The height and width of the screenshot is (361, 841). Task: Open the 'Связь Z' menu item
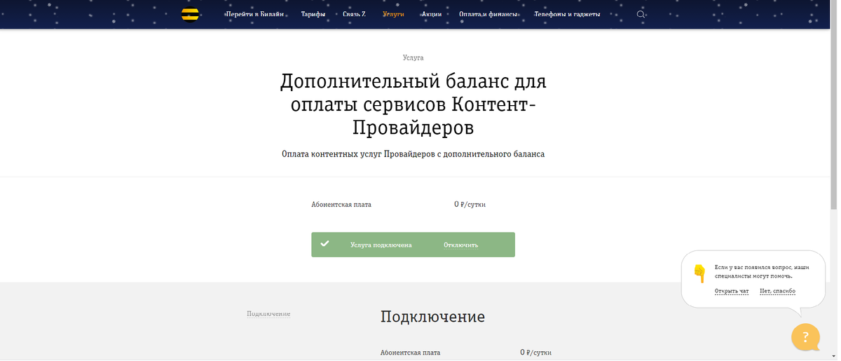(x=354, y=15)
